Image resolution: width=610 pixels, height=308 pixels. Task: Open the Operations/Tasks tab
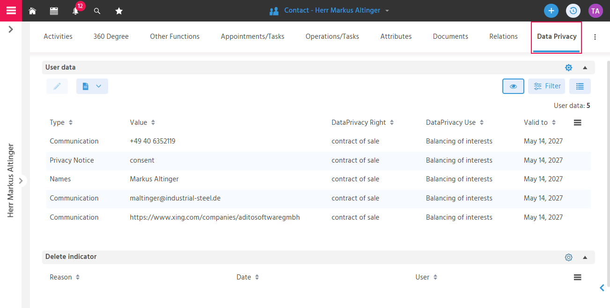point(332,36)
